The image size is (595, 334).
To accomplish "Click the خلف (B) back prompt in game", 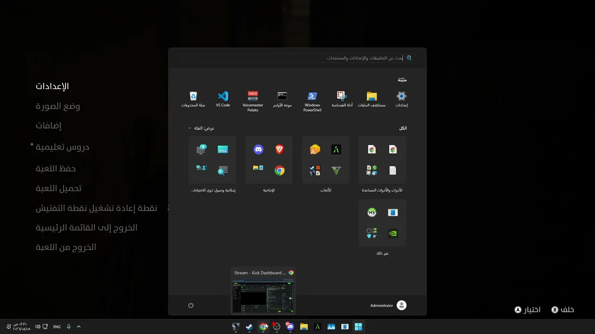I will (562, 309).
